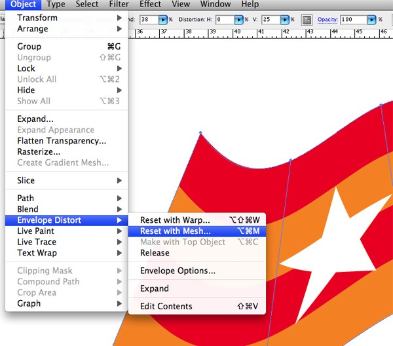The image size is (393, 346).
Task: Open the View menu
Action: coord(181,5)
